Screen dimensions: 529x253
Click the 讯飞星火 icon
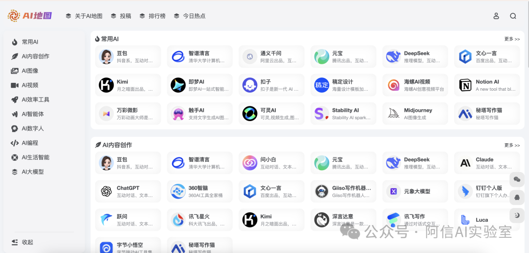pos(178,220)
